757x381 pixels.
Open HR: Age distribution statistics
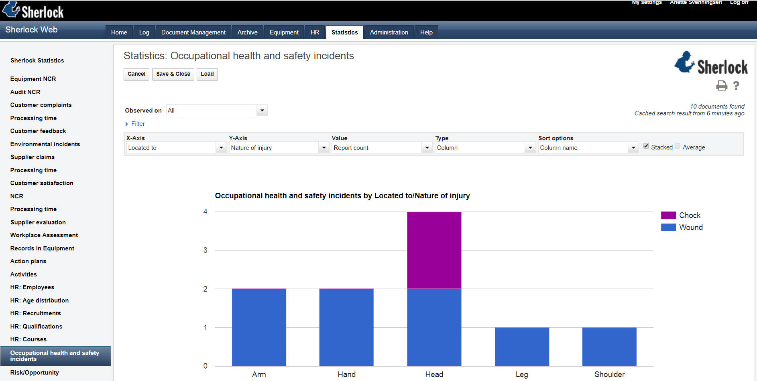tap(39, 300)
